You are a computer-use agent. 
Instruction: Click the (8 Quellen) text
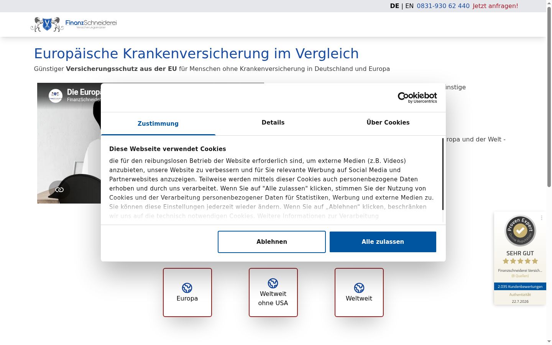pyautogui.click(x=520, y=276)
